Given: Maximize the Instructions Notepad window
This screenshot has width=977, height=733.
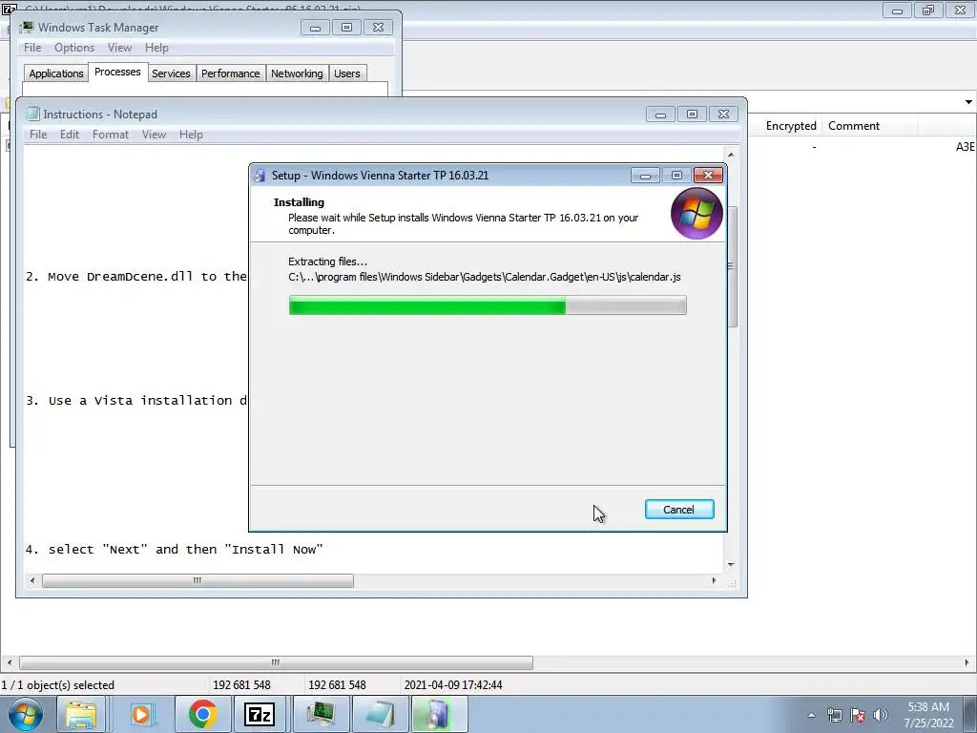Looking at the screenshot, I should (692, 115).
